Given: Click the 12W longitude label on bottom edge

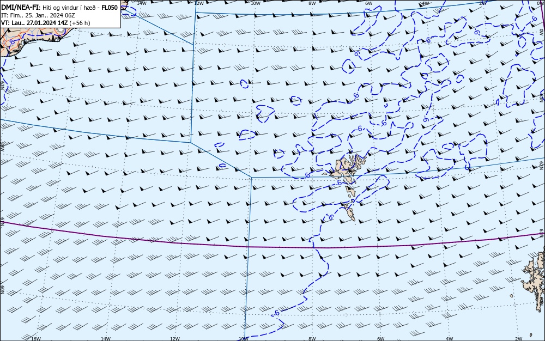Looking at the screenshot, I should [175, 339].
